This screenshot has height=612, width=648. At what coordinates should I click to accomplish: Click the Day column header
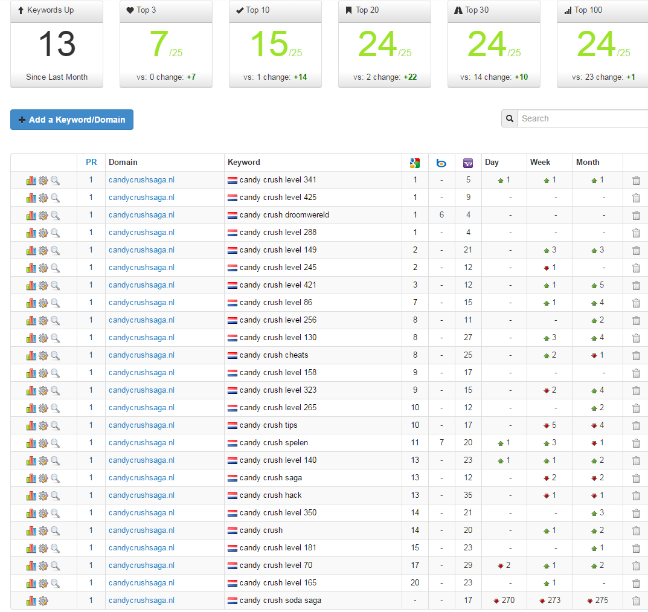[492, 162]
